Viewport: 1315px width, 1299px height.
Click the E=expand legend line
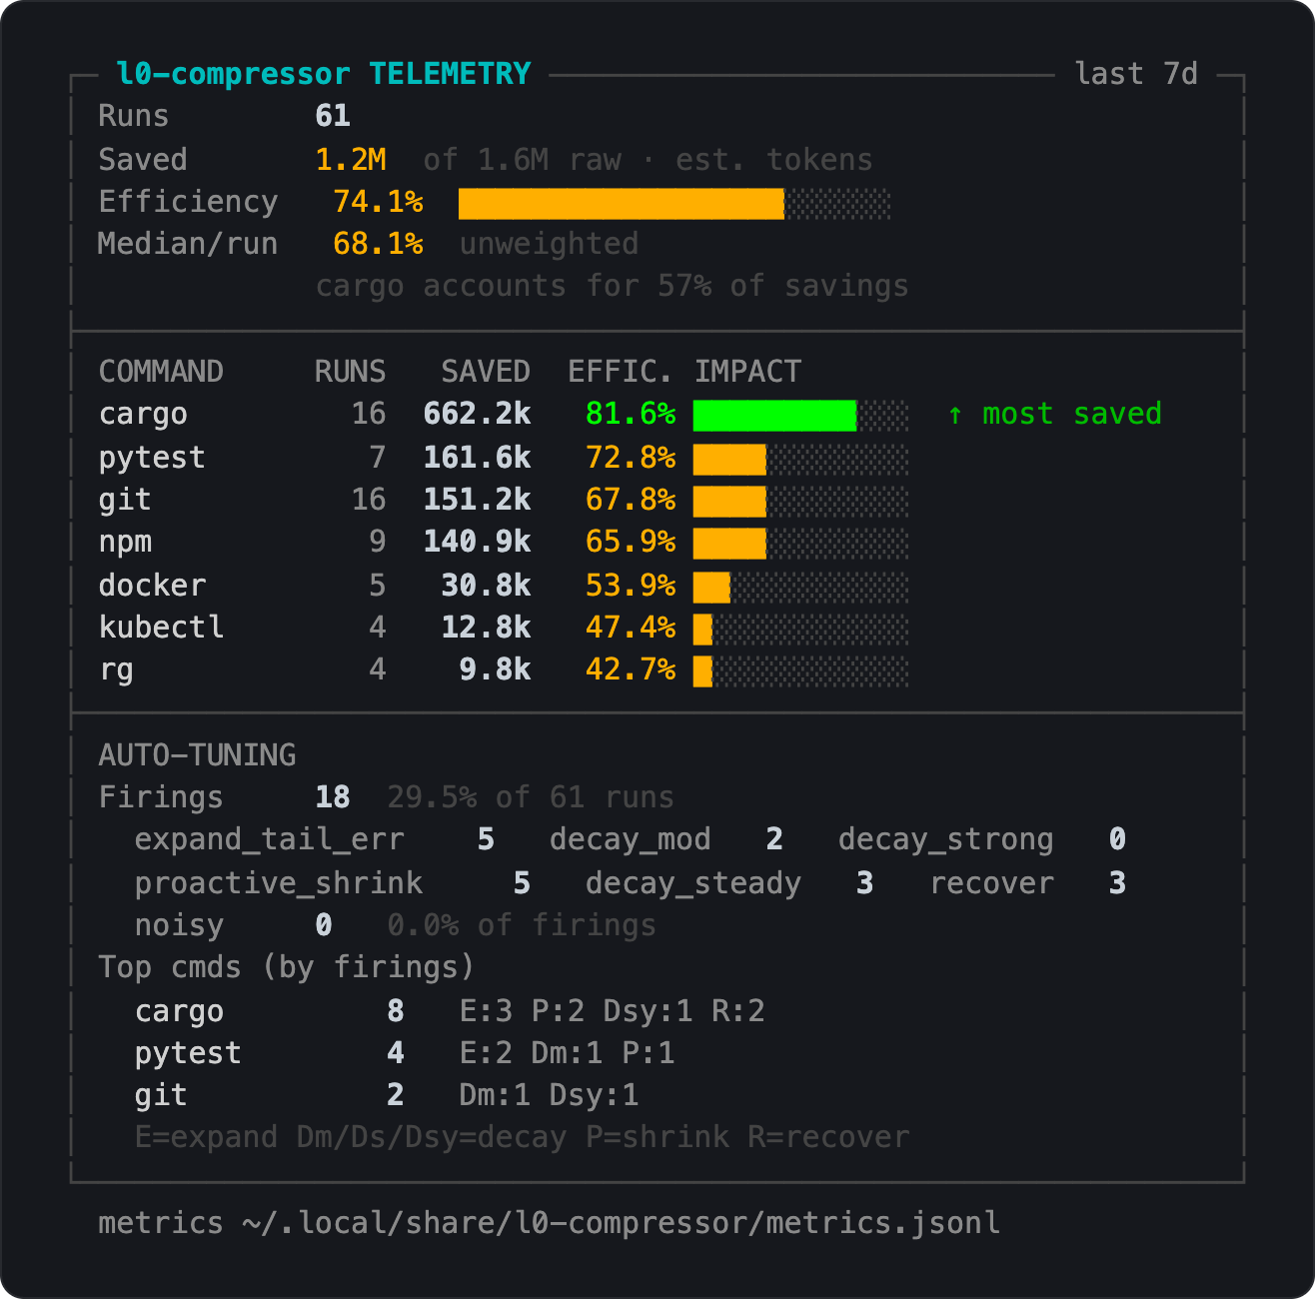[522, 1137]
